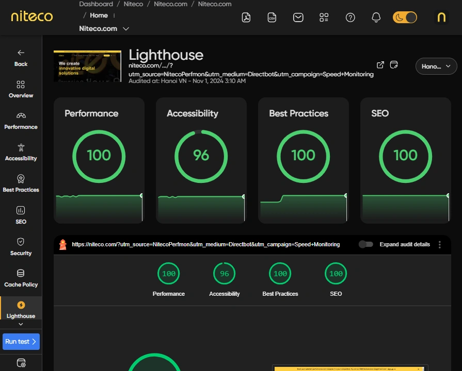Click the Performance 100 score gauge
The height and width of the screenshot is (371, 462).
coord(99,156)
